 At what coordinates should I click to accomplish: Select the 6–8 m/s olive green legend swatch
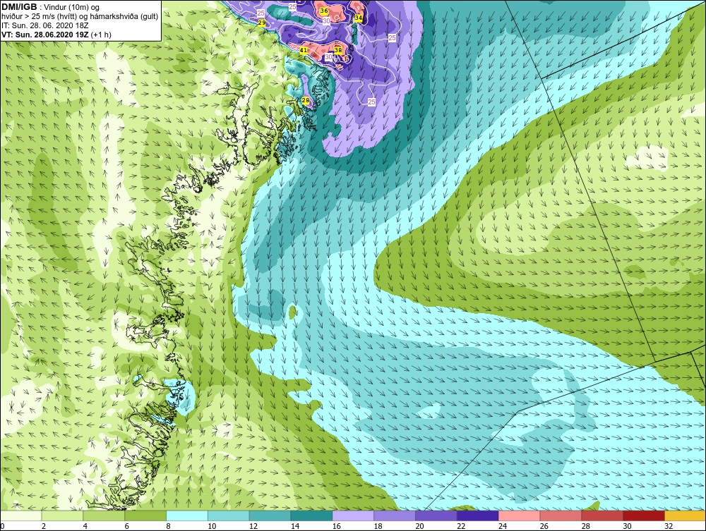[145, 515]
